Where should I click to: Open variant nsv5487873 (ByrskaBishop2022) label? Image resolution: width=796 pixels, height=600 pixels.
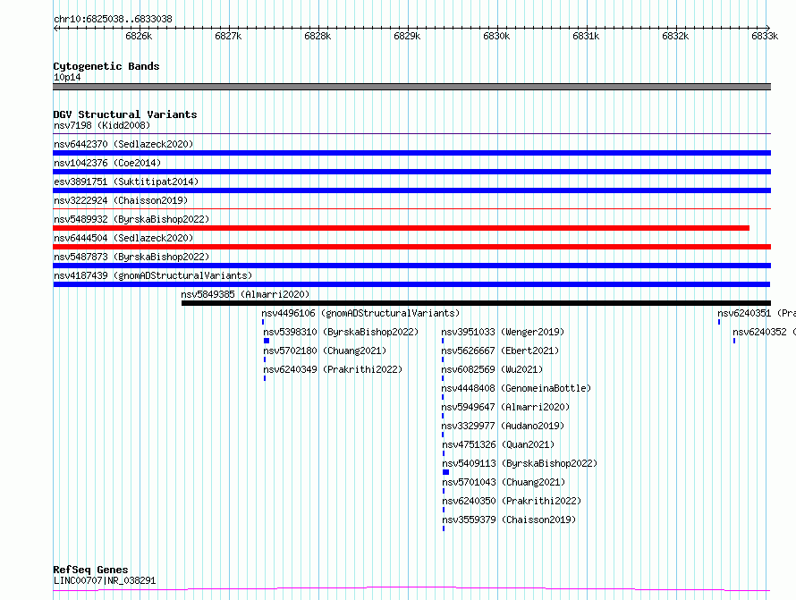pyautogui.click(x=131, y=257)
